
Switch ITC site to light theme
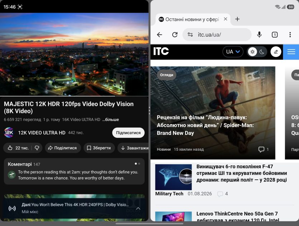(x=252, y=52)
